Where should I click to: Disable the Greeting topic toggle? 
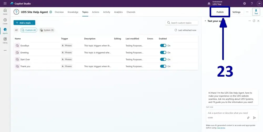coord(163,52)
